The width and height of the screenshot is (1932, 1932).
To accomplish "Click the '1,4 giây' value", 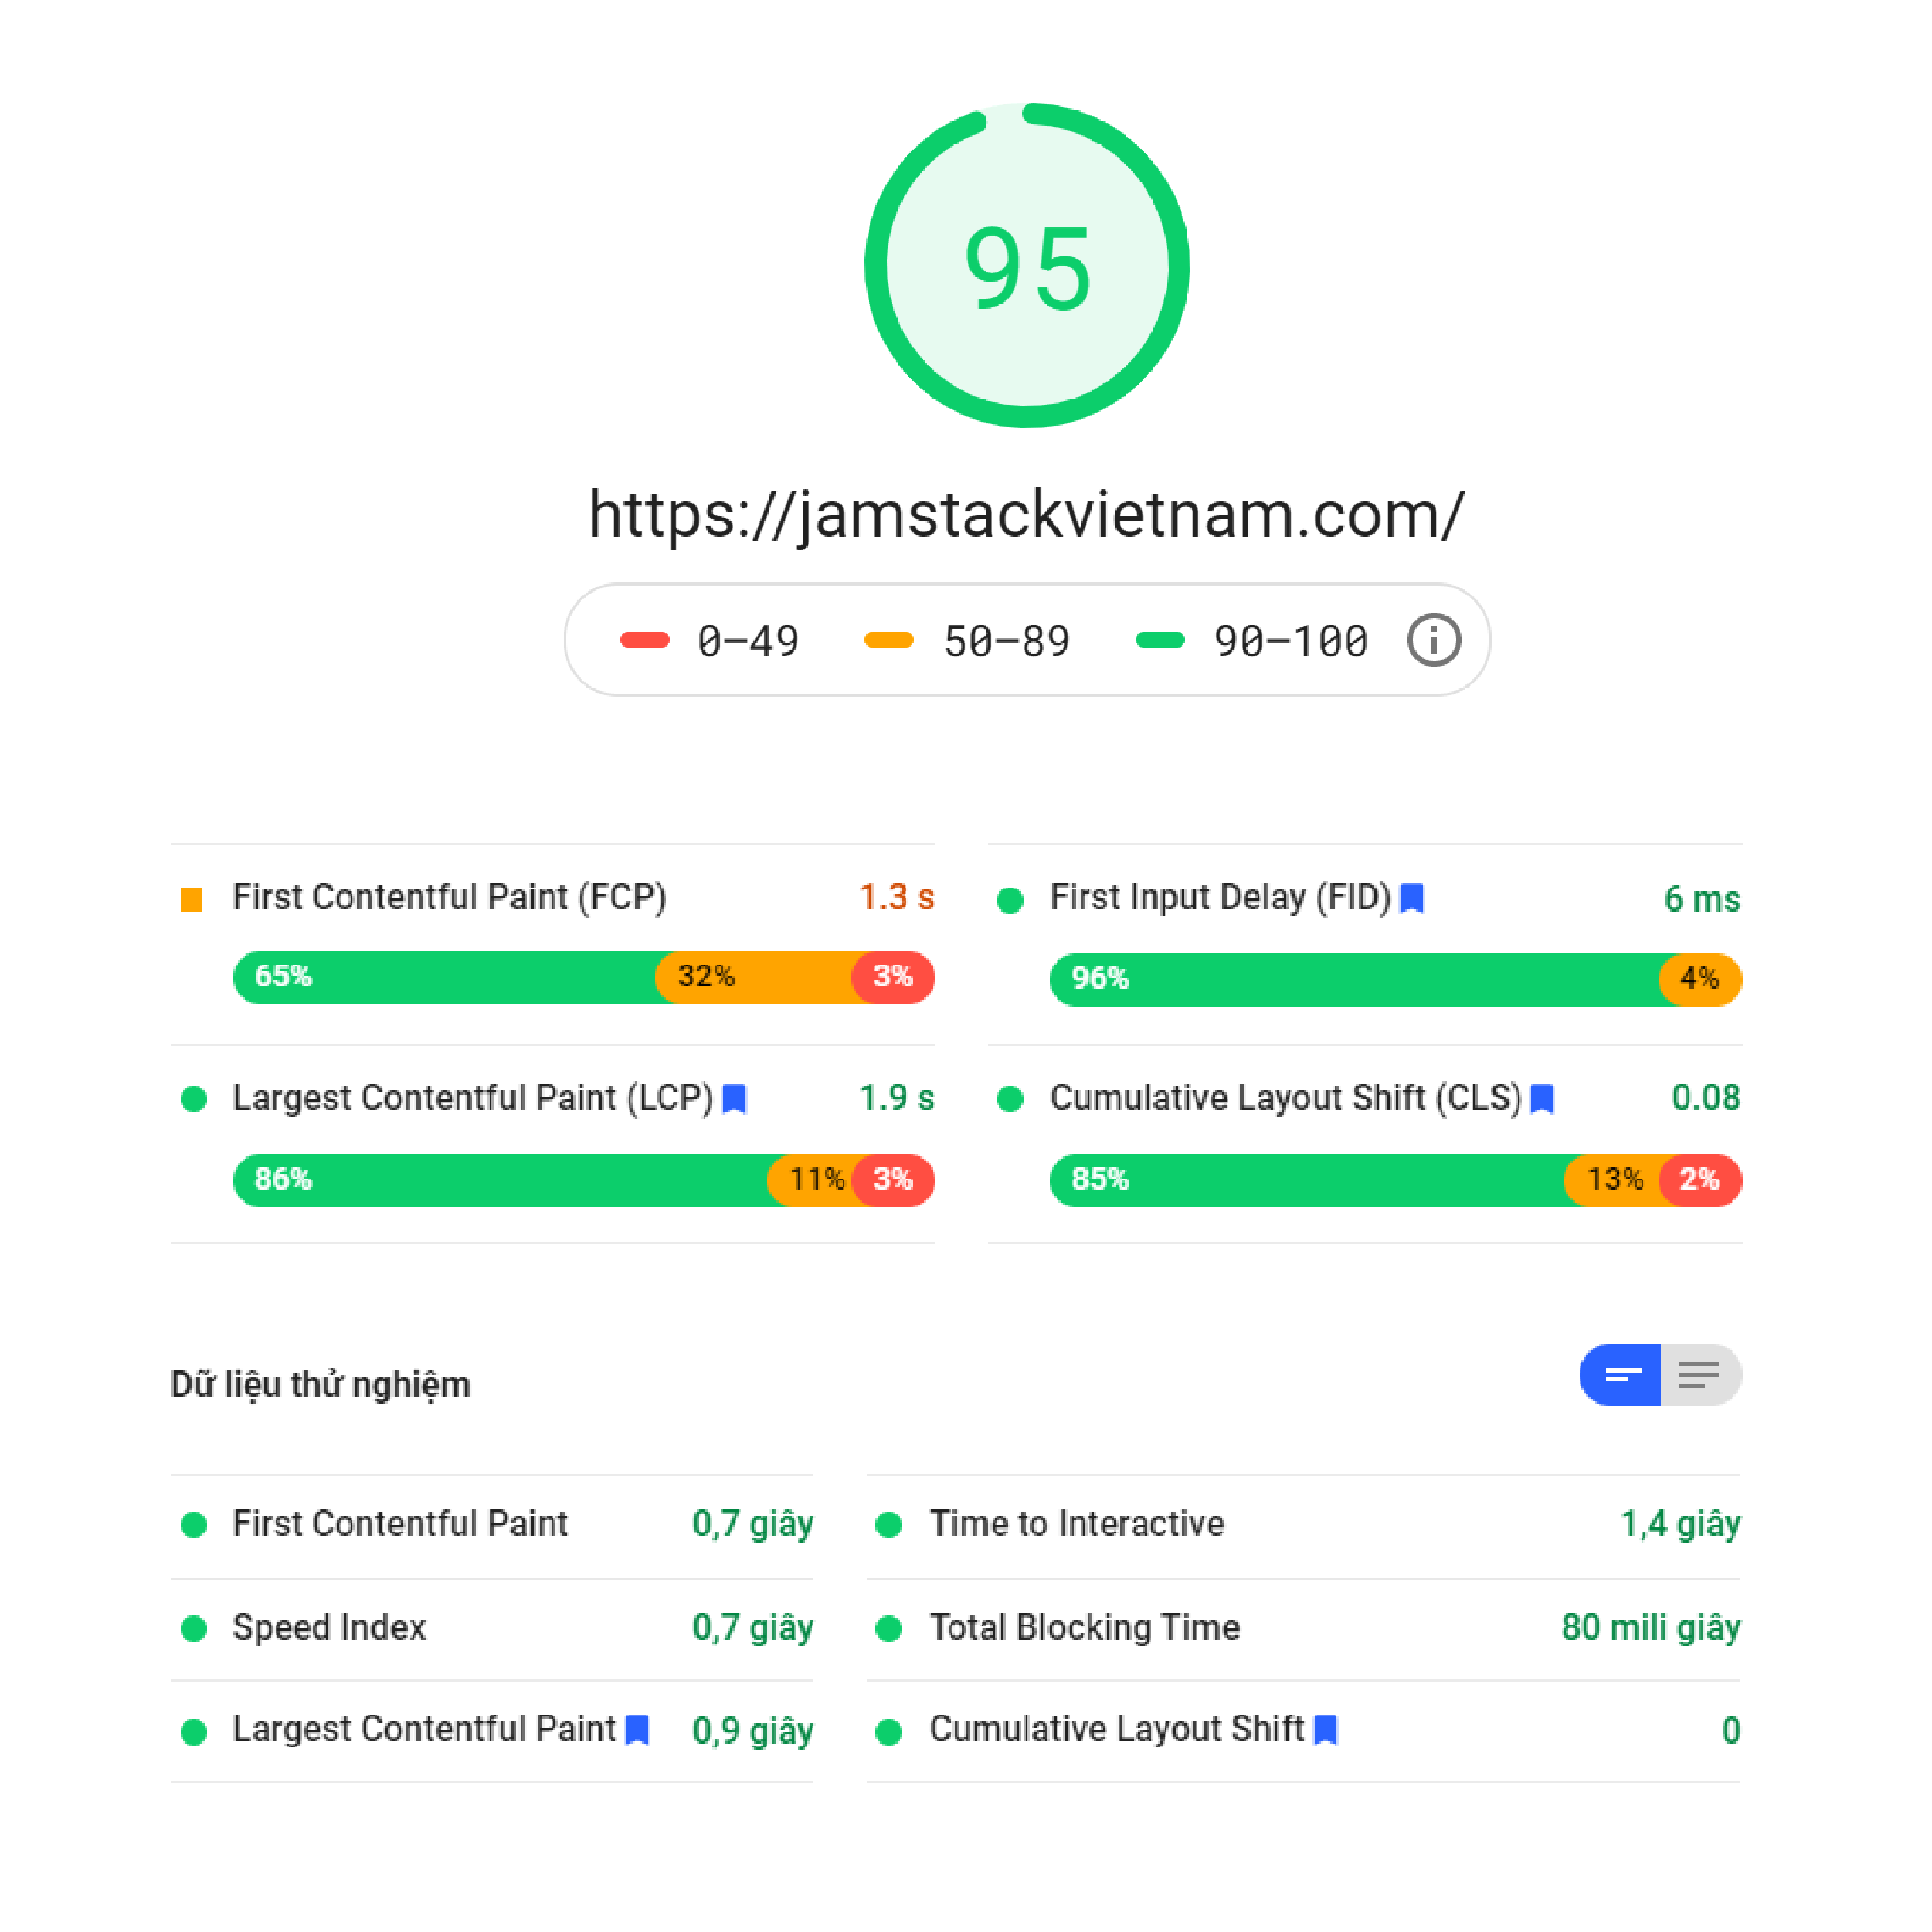I will tap(1681, 1525).
